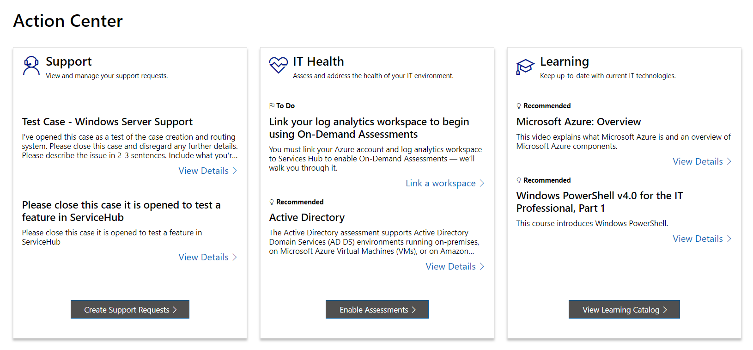Click the Active Directory title

coord(307,217)
